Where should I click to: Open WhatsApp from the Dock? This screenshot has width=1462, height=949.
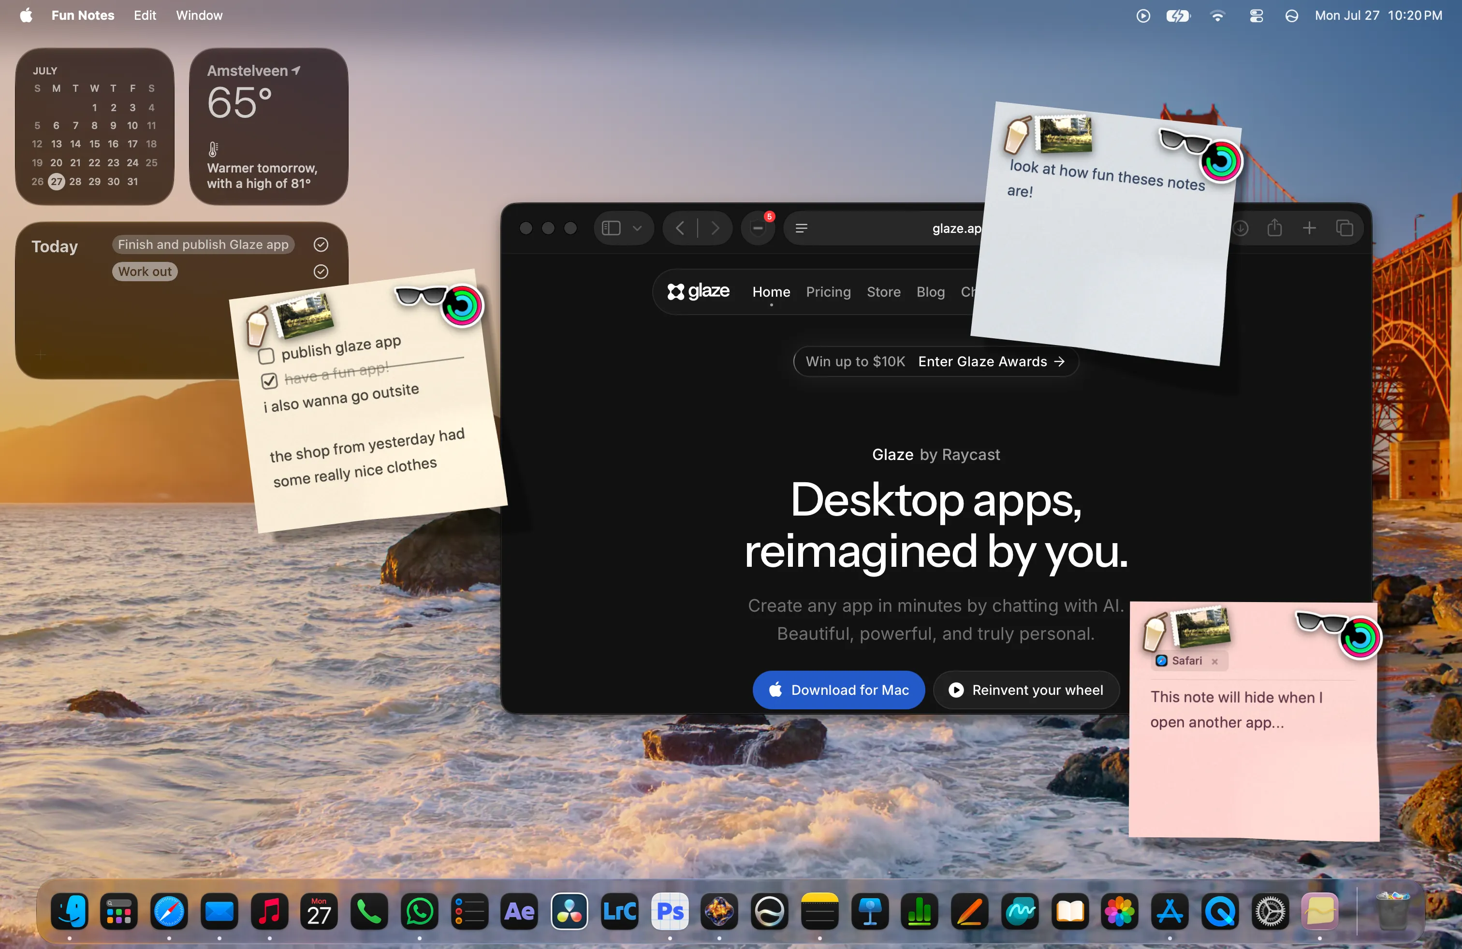[x=420, y=911]
